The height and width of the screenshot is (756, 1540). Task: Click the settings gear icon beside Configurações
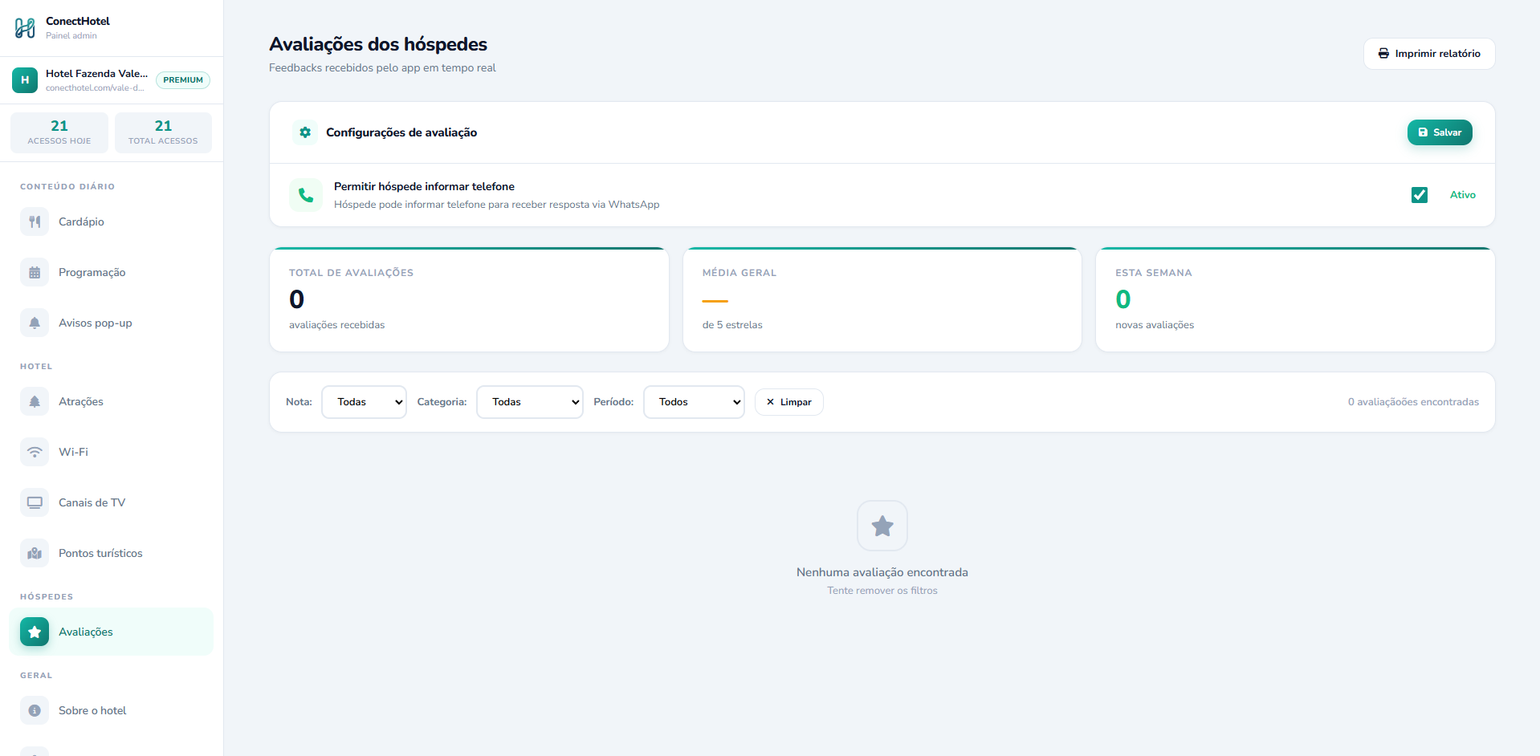tap(305, 132)
